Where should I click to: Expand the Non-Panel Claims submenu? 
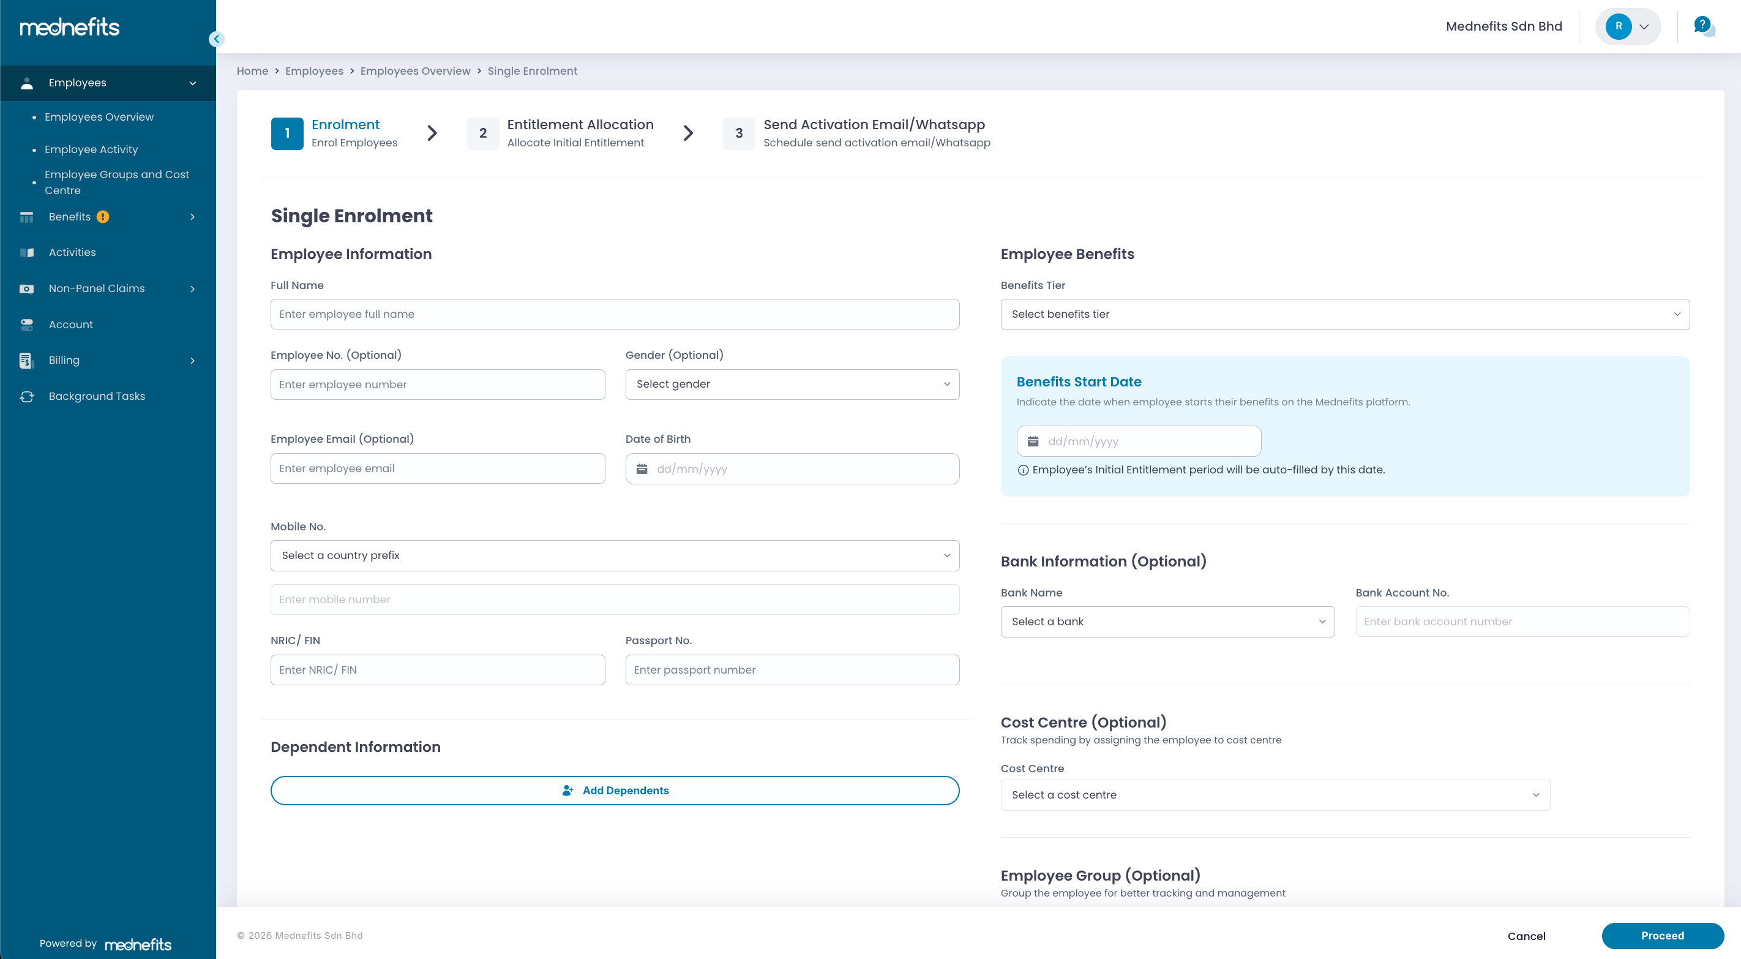(x=192, y=289)
